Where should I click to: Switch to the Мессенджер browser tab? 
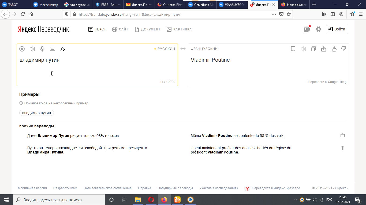tap(46, 5)
